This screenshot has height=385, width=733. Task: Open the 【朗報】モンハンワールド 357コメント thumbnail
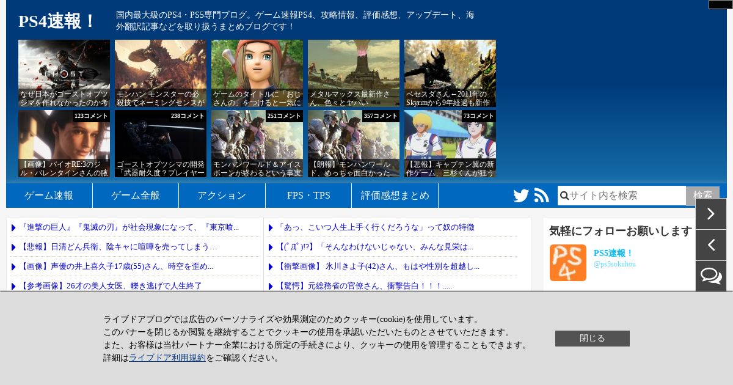(354, 144)
